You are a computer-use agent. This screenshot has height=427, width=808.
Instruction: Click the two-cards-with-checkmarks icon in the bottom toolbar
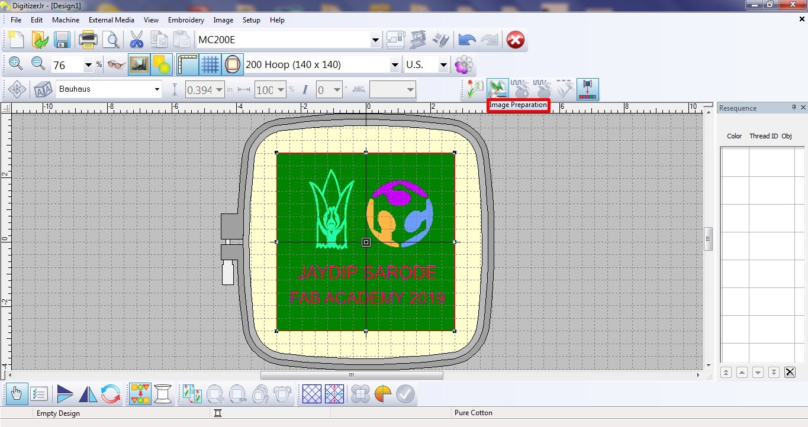[x=193, y=394]
